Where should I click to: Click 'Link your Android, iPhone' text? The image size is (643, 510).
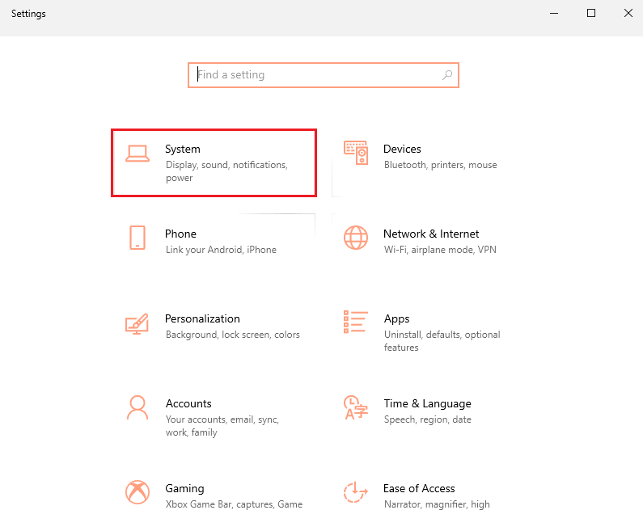[x=221, y=250]
